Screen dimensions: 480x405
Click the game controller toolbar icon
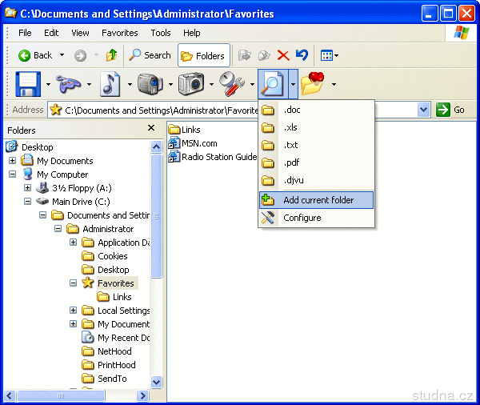70,83
